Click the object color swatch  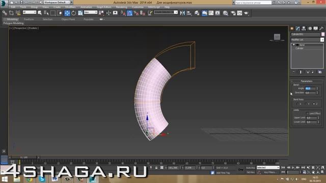click(x=323, y=34)
